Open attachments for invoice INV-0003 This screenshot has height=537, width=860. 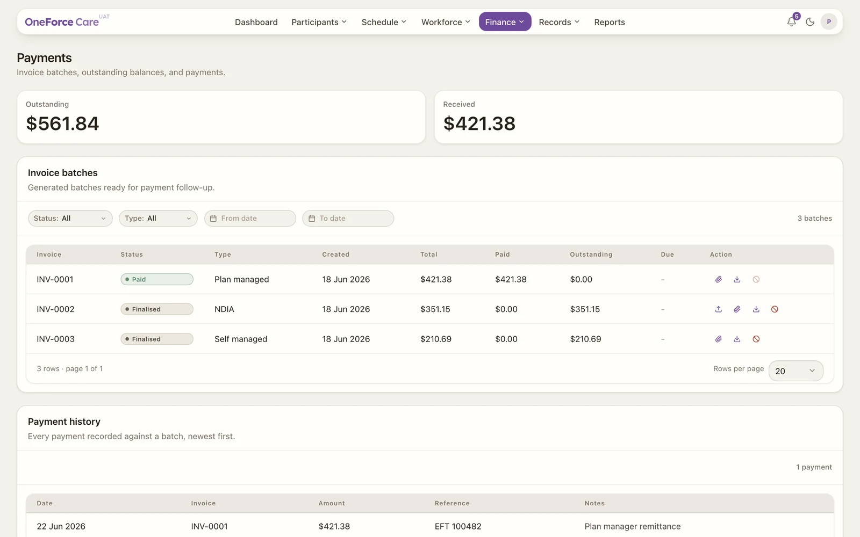(718, 339)
